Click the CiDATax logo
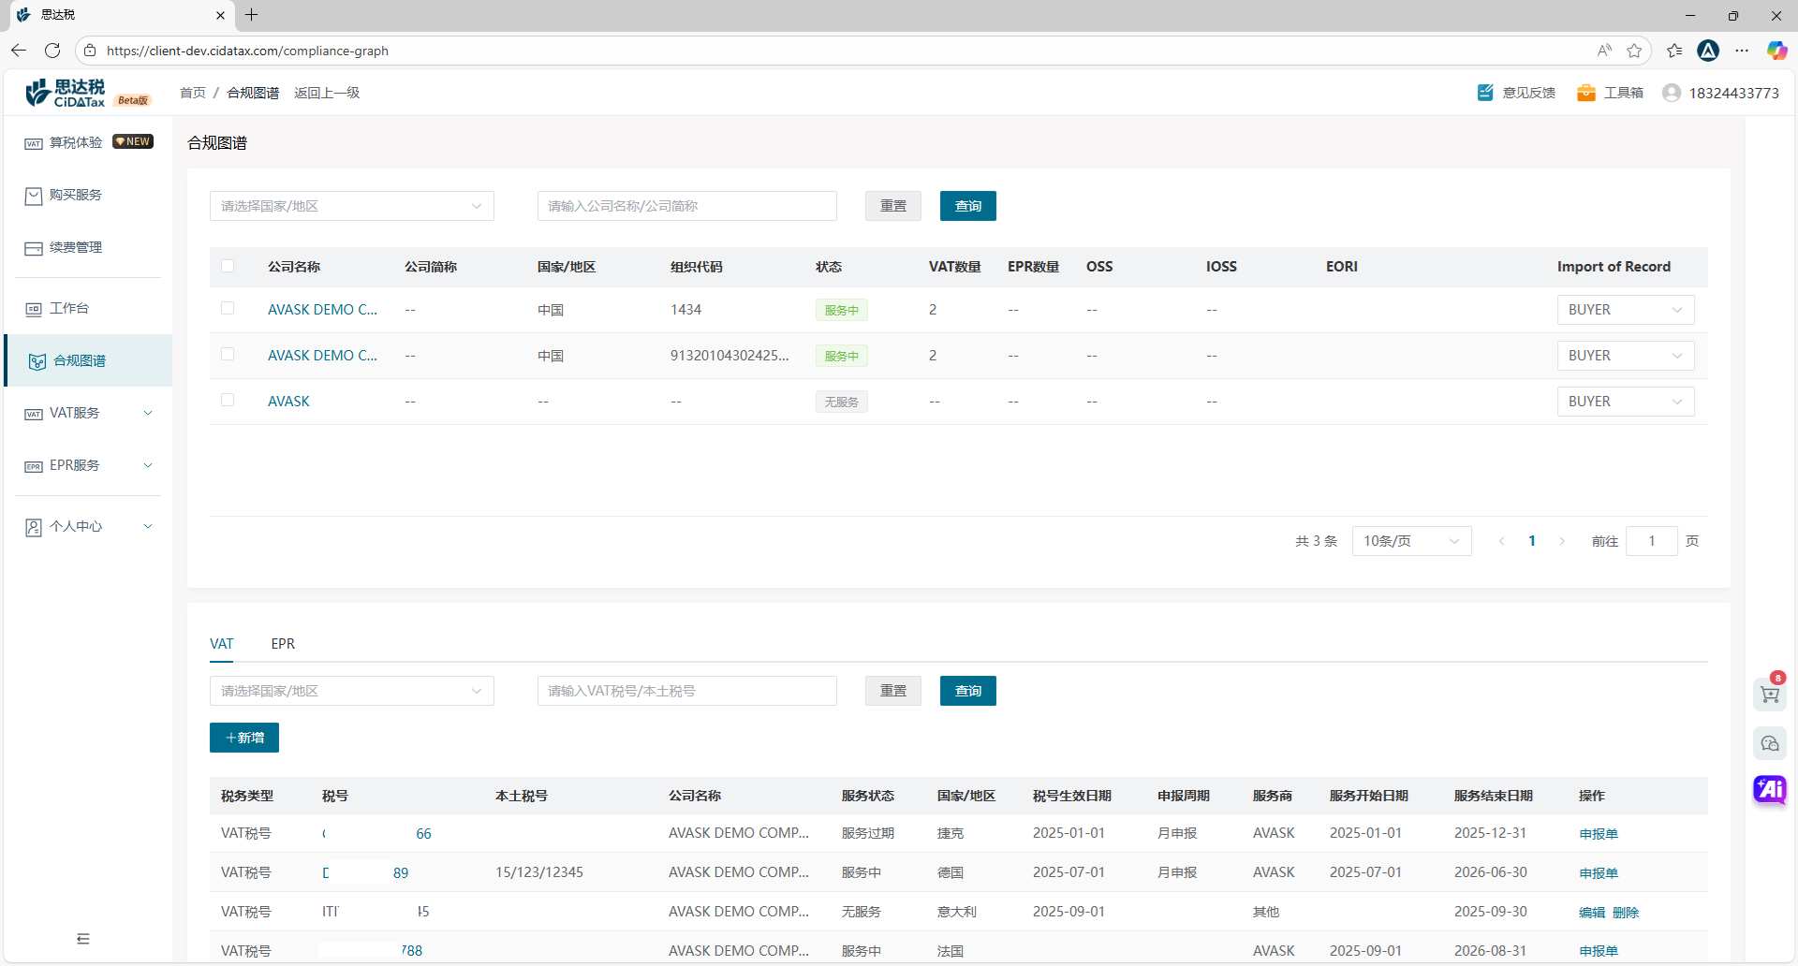This screenshot has width=1798, height=966. 67,93
